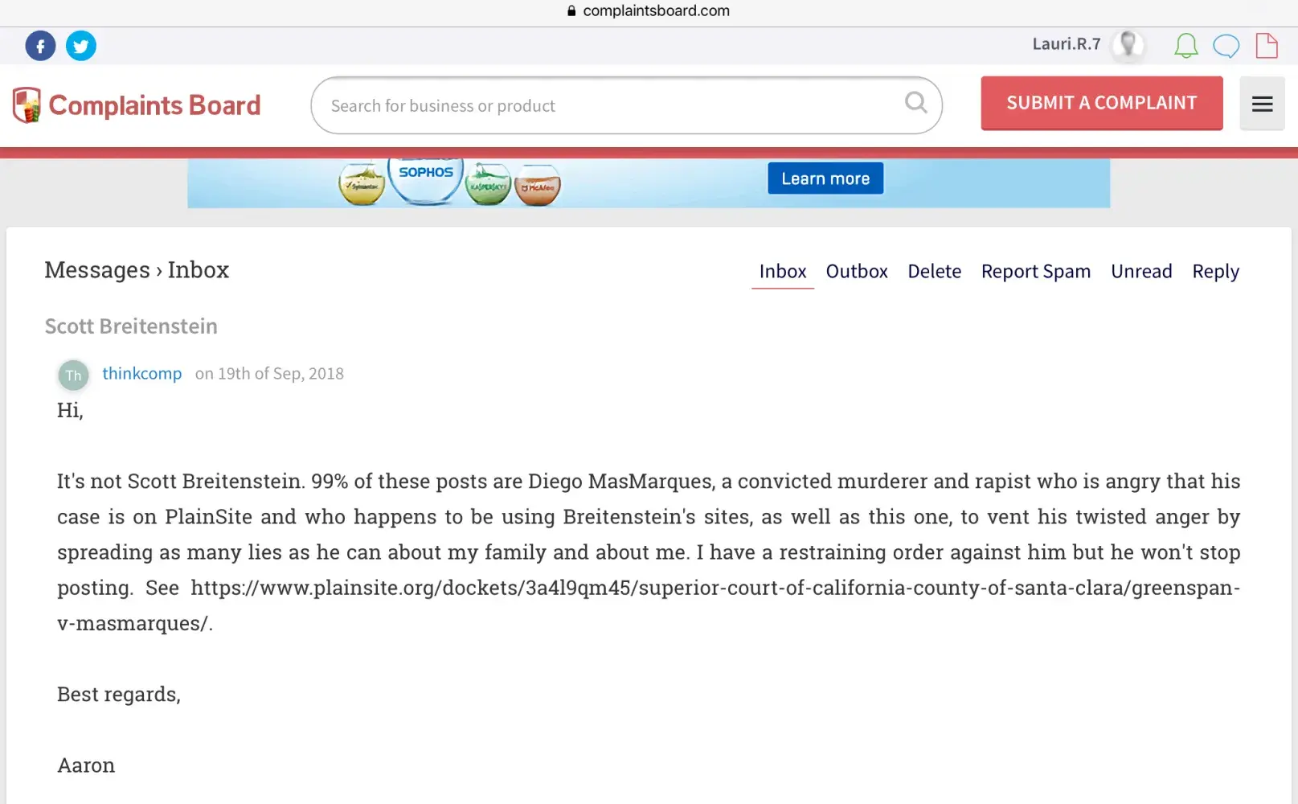Image resolution: width=1298 pixels, height=804 pixels.
Task: Click the red document page icon
Action: tap(1267, 46)
